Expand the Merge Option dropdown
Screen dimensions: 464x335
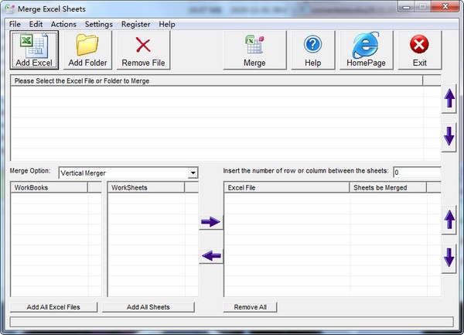(x=193, y=173)
